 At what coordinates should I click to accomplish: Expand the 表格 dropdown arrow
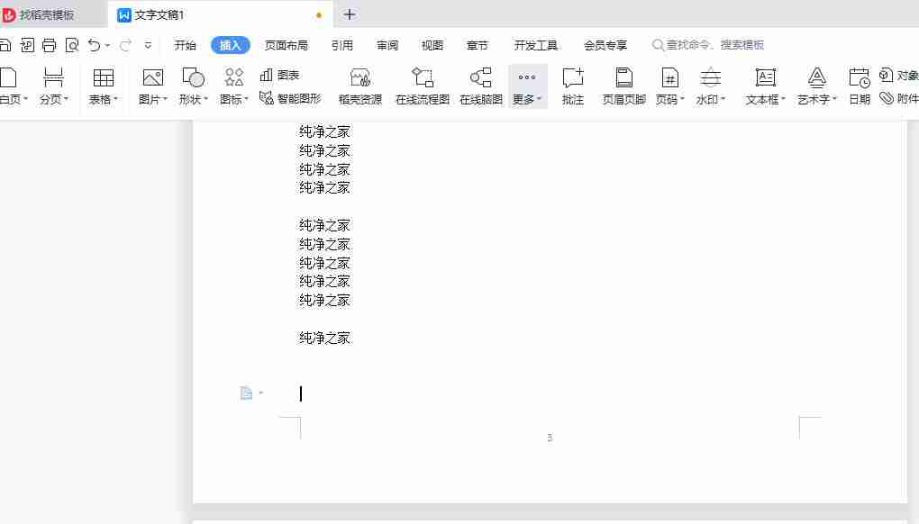[115, 99]
